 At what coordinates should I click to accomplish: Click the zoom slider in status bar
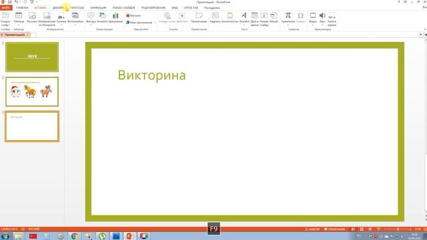(x=398, y=229)
